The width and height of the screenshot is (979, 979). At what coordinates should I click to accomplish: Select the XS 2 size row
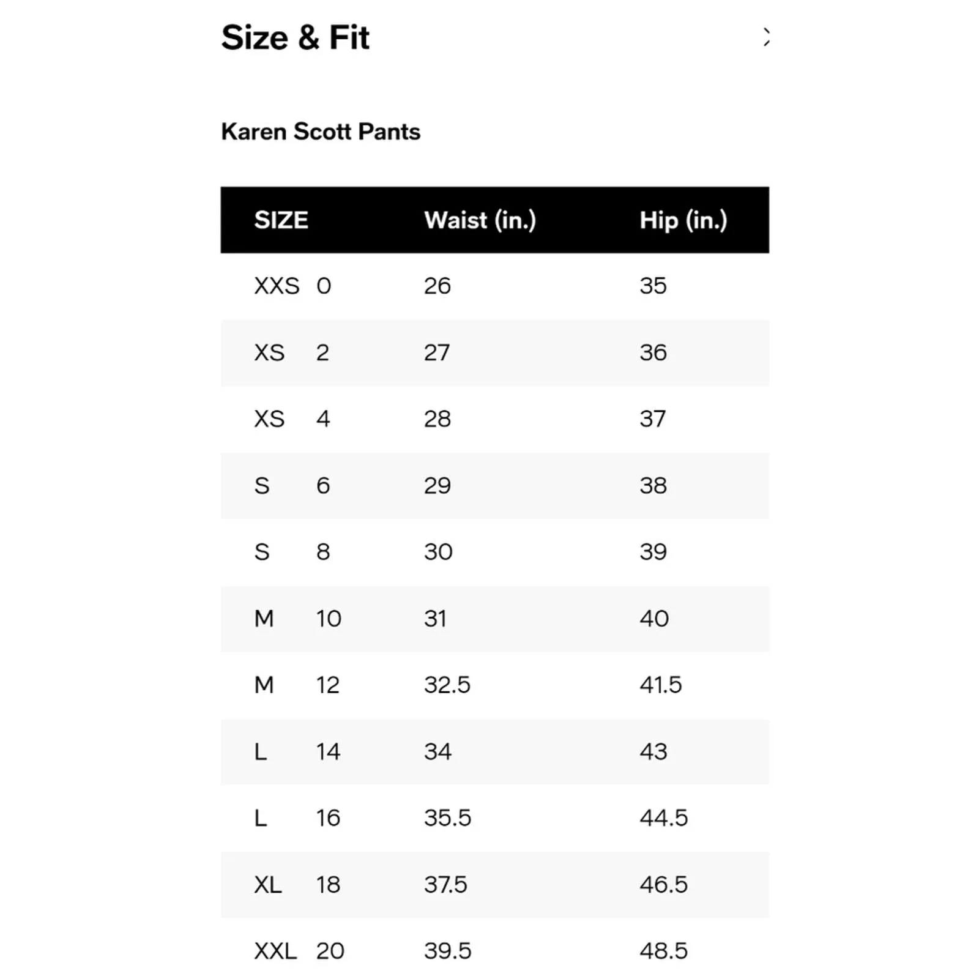click(494, 352)
